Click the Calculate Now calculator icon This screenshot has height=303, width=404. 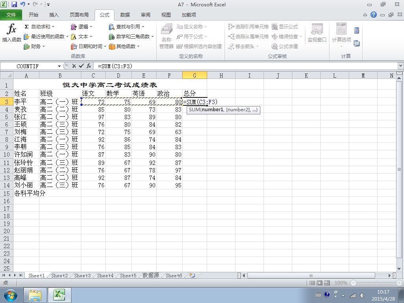click(357, 30)
